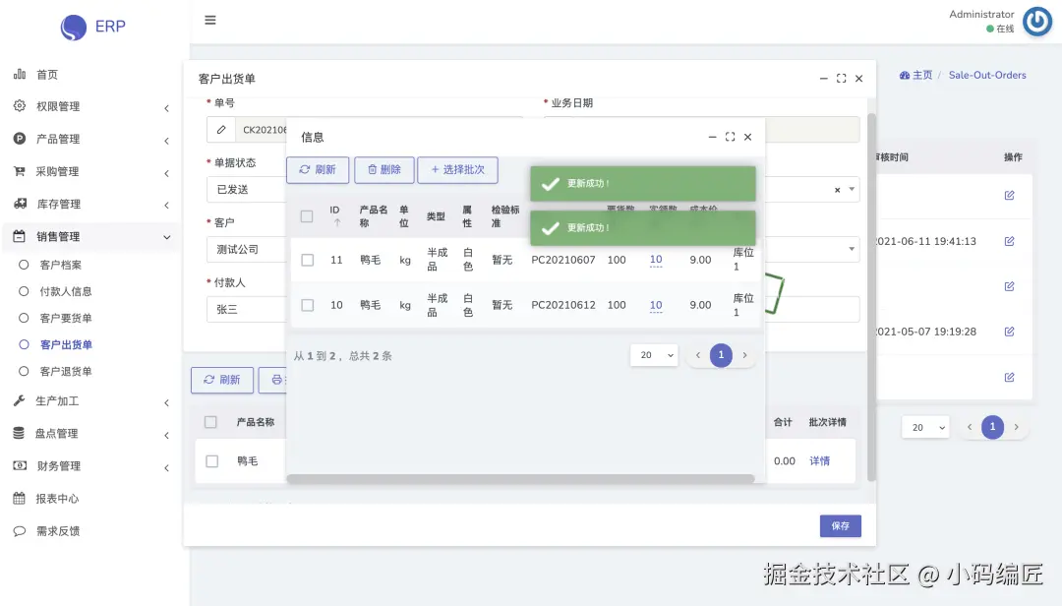This screenshot has height=606, width=1062.
Task: Click 保存 button
Action: tap(841, 526)
